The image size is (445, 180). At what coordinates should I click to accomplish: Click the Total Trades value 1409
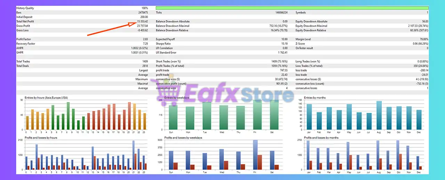[x=144, y=61]
